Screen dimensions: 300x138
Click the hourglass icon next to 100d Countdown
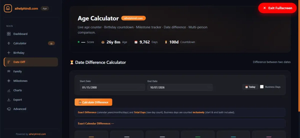pos(166,42)
